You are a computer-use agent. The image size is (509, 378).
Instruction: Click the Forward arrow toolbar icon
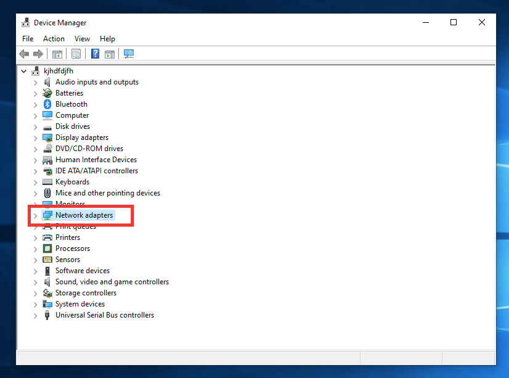pyautogui.click(x=38, y=54)
